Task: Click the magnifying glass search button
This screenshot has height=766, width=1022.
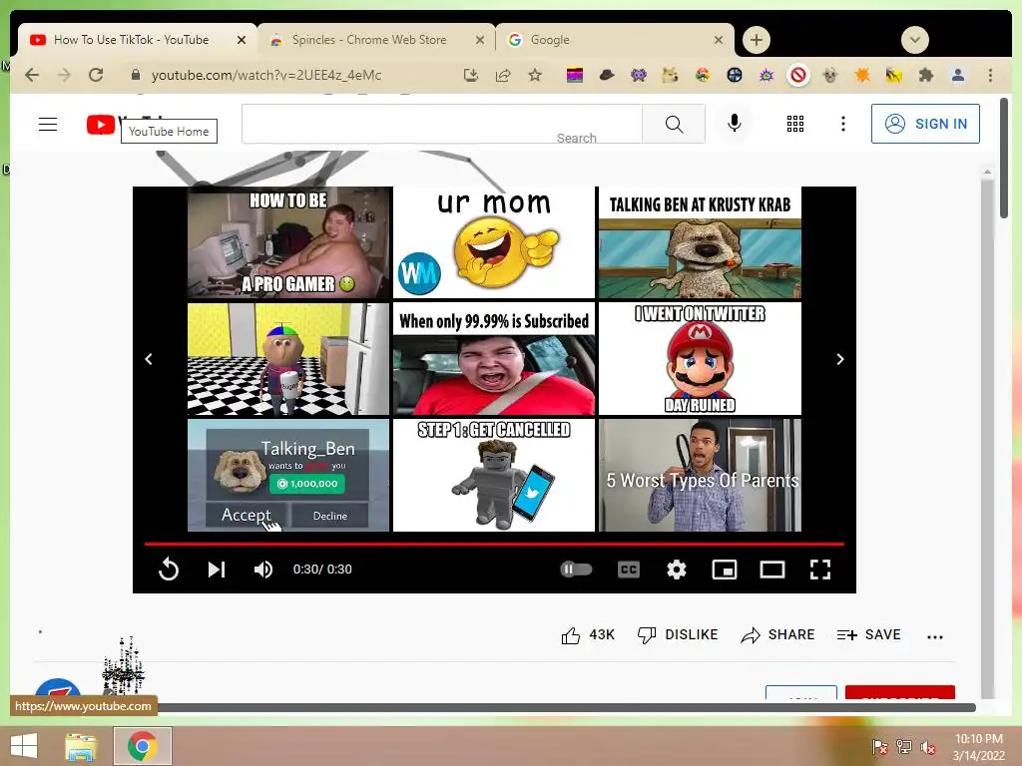Action: tap(674, 124)
